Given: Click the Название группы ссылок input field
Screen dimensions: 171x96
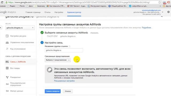Looking at the screenshot, I should coord(64,50).
